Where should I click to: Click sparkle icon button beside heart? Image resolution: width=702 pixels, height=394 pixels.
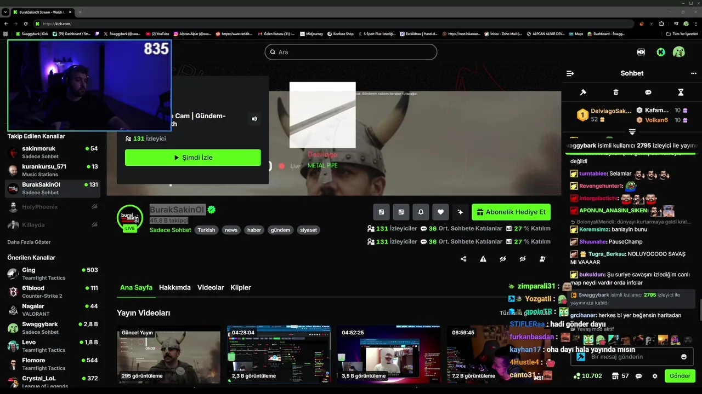[460, 212]
